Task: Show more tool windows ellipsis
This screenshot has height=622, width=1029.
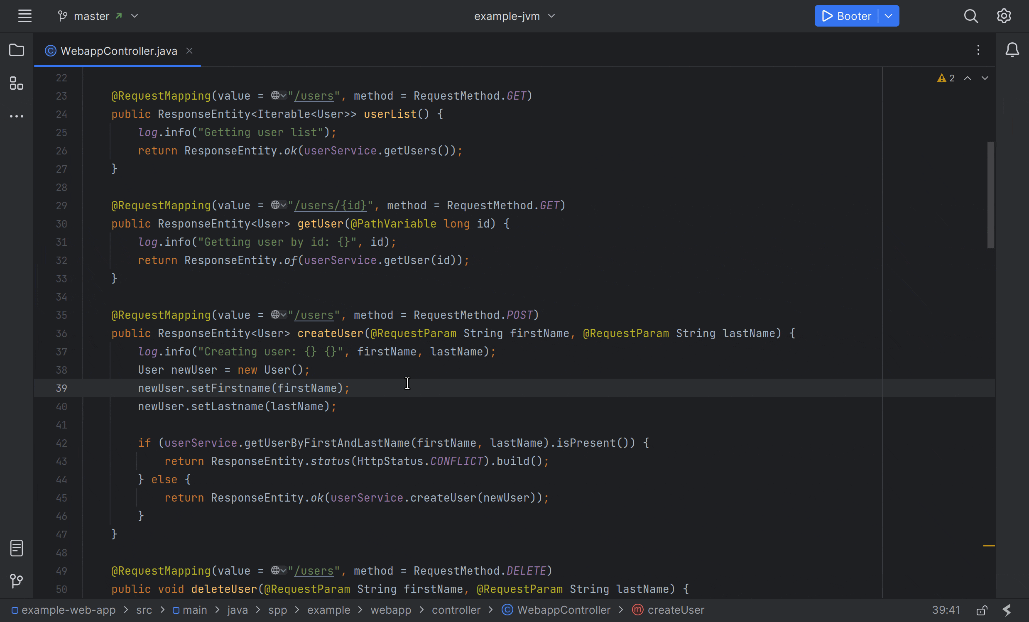Action: [17, 116]
